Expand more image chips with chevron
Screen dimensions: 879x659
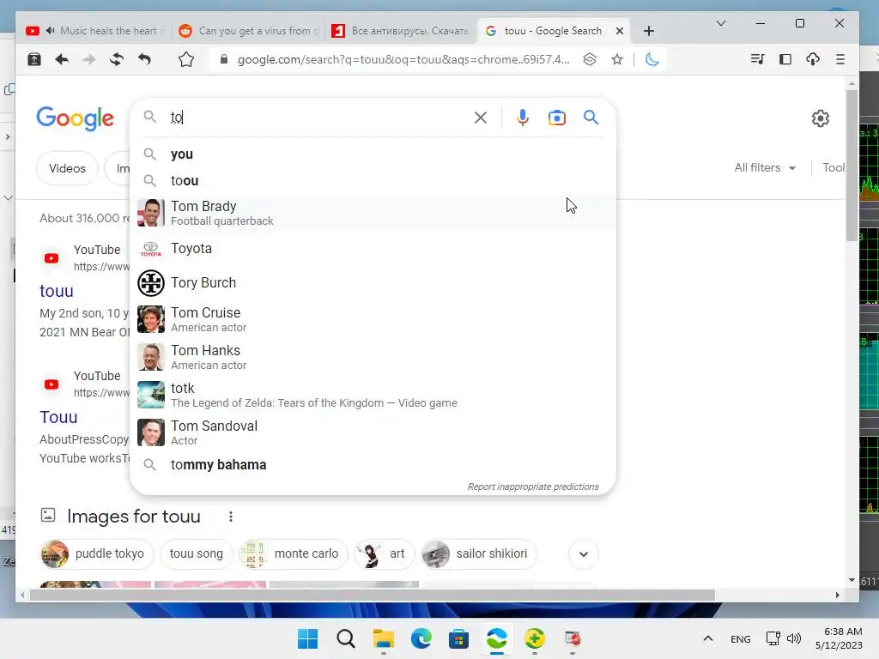(x=584, y=554)
